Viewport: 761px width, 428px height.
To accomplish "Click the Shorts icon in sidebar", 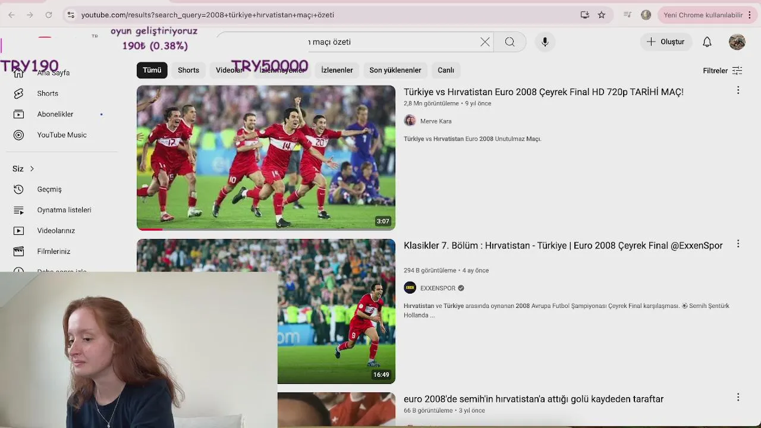I will click(18, 93).
